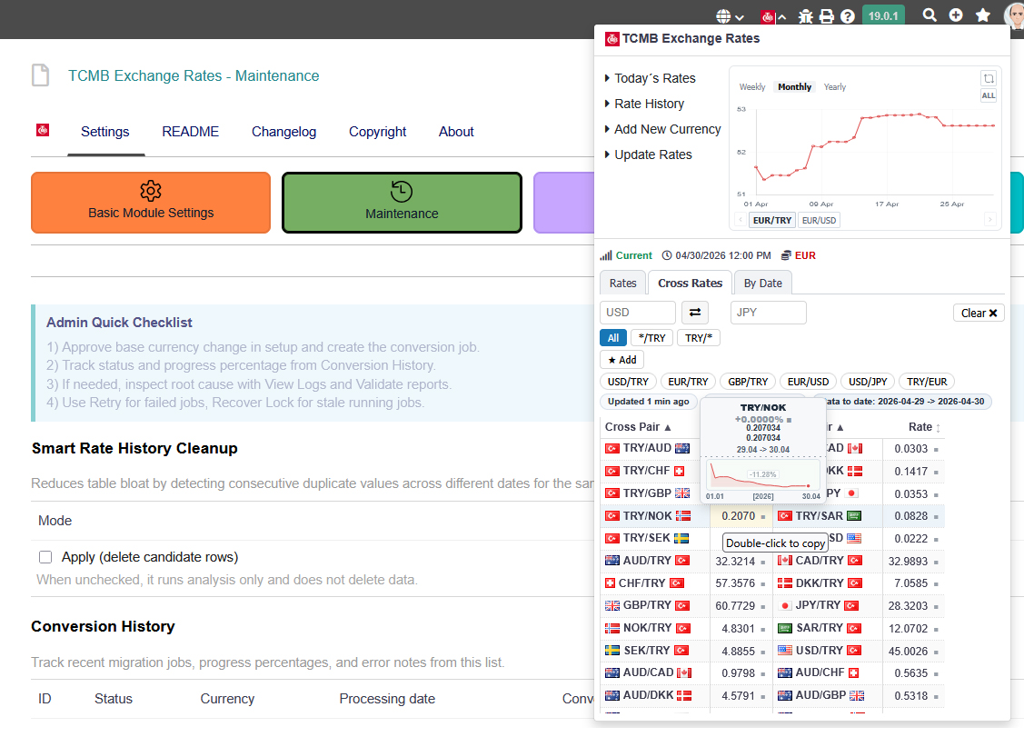
Task: Click the star favorites icon
Action: tap(982, 15)
